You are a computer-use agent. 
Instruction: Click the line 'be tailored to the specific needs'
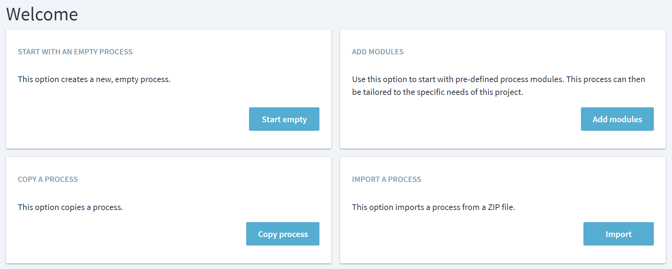point(437,92)
